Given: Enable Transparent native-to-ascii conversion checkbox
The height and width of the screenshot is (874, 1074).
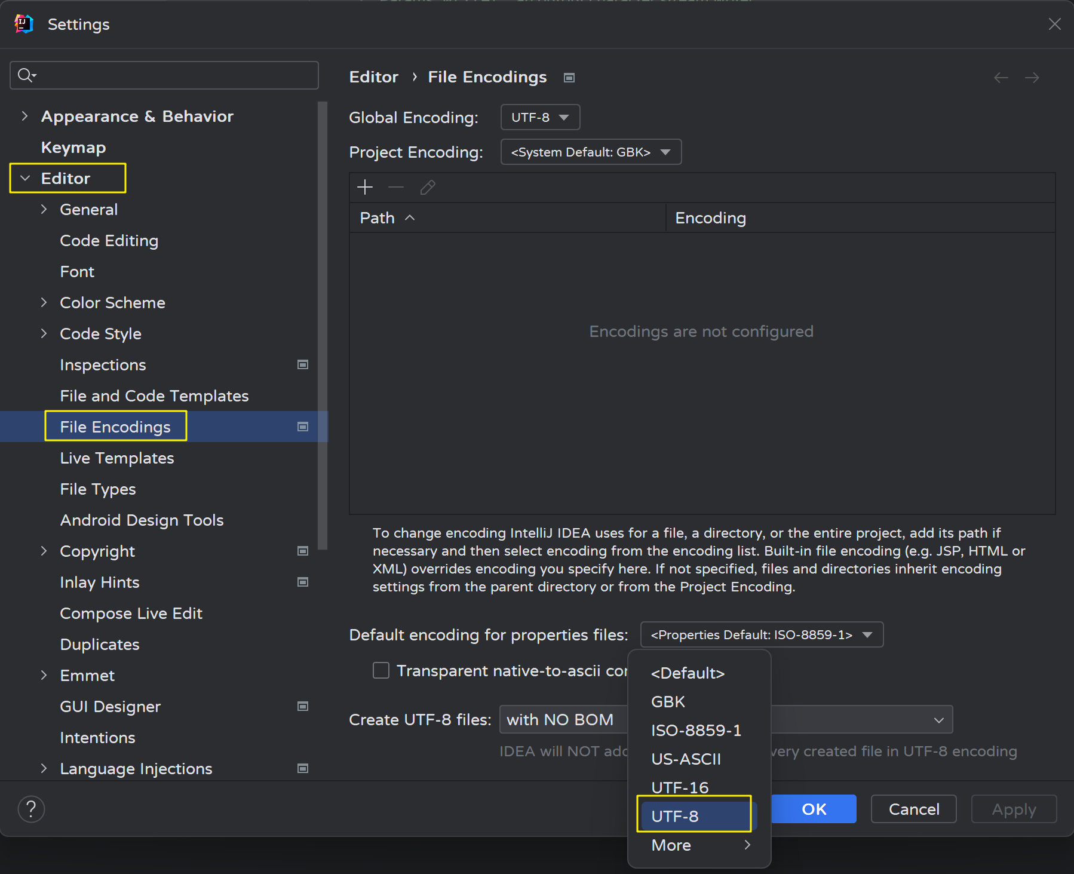Looking at the screenshot, I should [381, 670].
